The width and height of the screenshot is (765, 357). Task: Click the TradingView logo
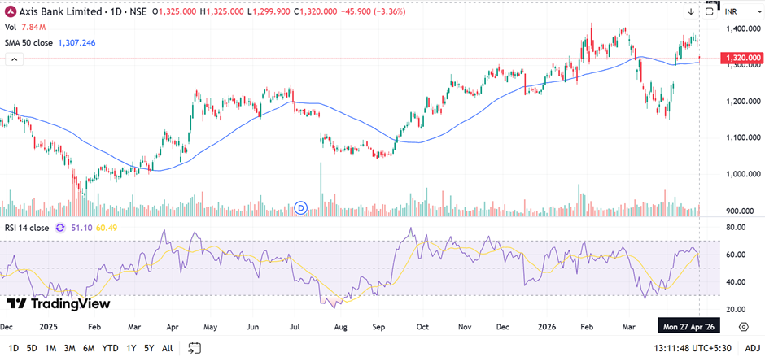click(58, 303)
